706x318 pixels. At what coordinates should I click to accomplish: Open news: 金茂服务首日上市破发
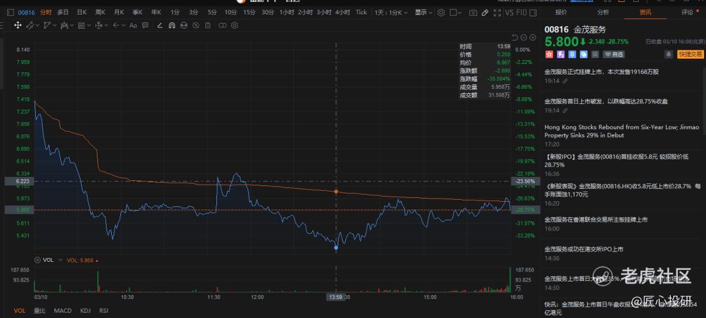(x=606, y=101)
